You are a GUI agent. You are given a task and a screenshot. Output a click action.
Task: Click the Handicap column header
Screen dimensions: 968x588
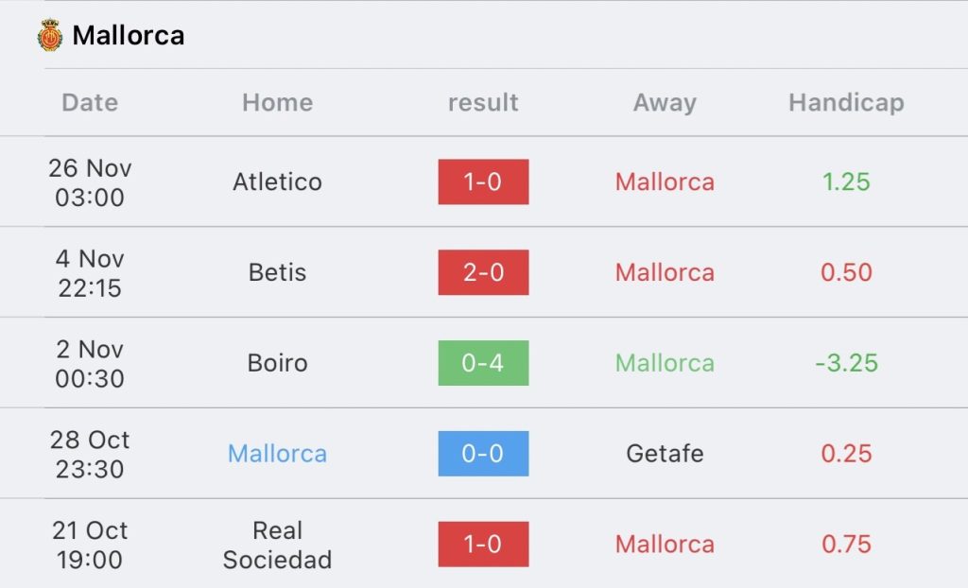tap(846, 102)
